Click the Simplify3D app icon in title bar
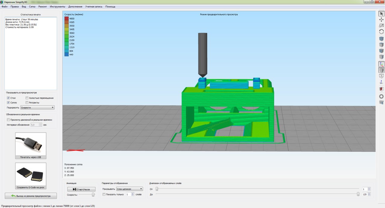 pyautogui.click(x=2, y=2)
